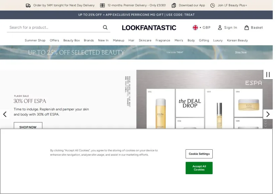Click the Deal Drop tile

(x=190, y=103)
